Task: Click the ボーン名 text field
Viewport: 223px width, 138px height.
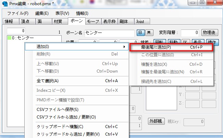Action: point(110,33)
